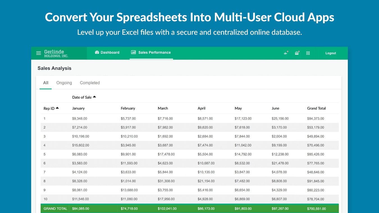Click March value $1,692.00
Screen dimensions: 379x213
[x=165, y=136]
